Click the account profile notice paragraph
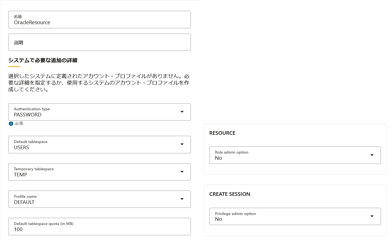 pos(99,83)
